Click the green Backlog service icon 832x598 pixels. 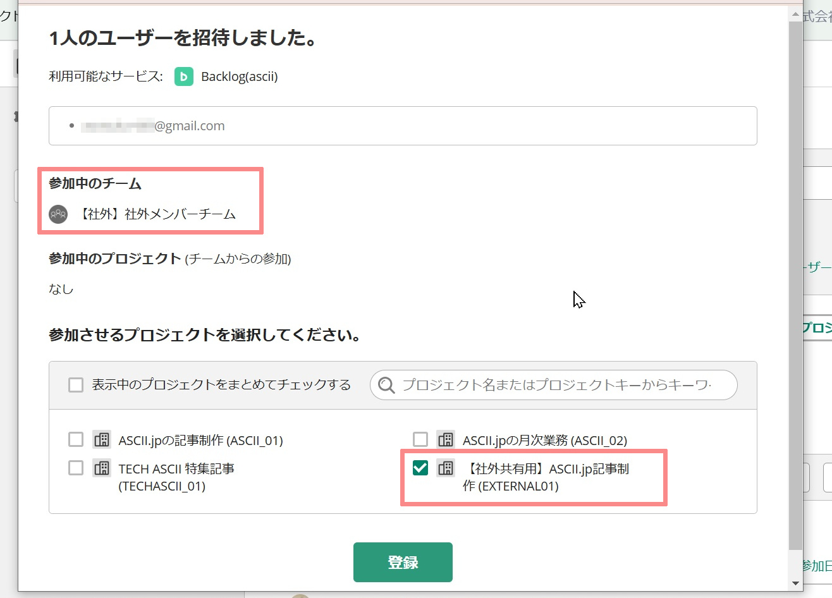click(x=184, y=76)
